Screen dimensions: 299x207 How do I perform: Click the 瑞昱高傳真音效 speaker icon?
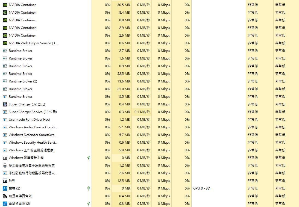point(5,196)
